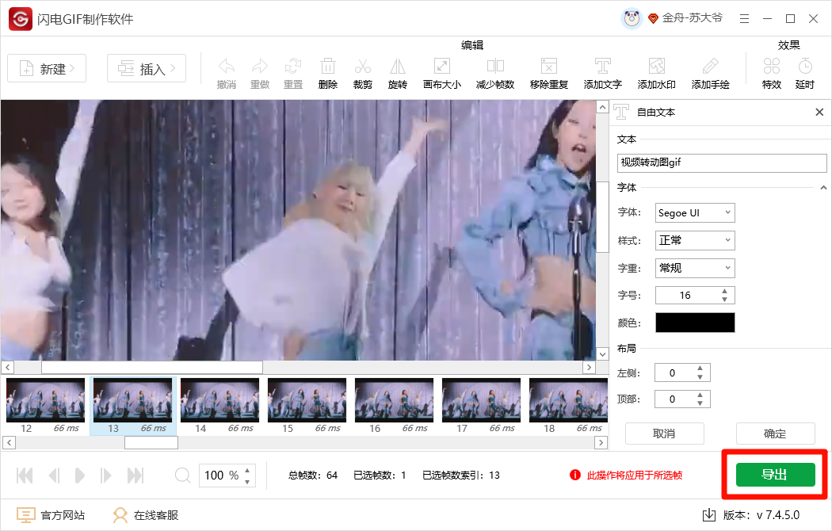Image resolution: width=832 pixels, height=531 pixels.
Task: Click Remove Duplicates (移除重复) icon
Action: tap(549, 73)
